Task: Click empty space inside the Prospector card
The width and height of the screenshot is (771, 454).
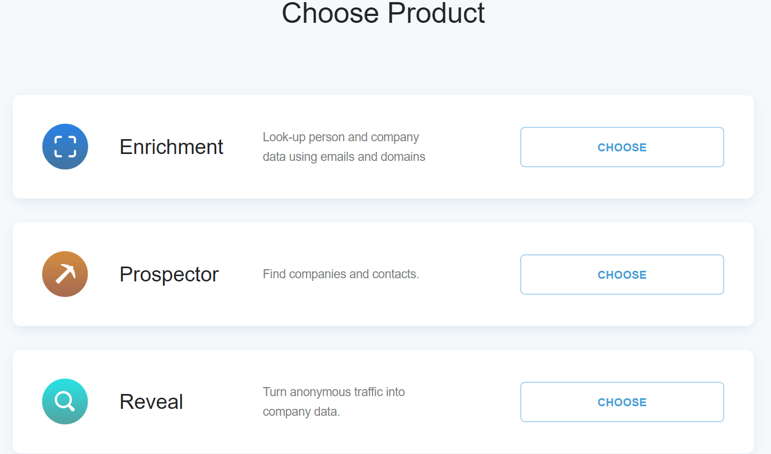Action: coord(473,311)
